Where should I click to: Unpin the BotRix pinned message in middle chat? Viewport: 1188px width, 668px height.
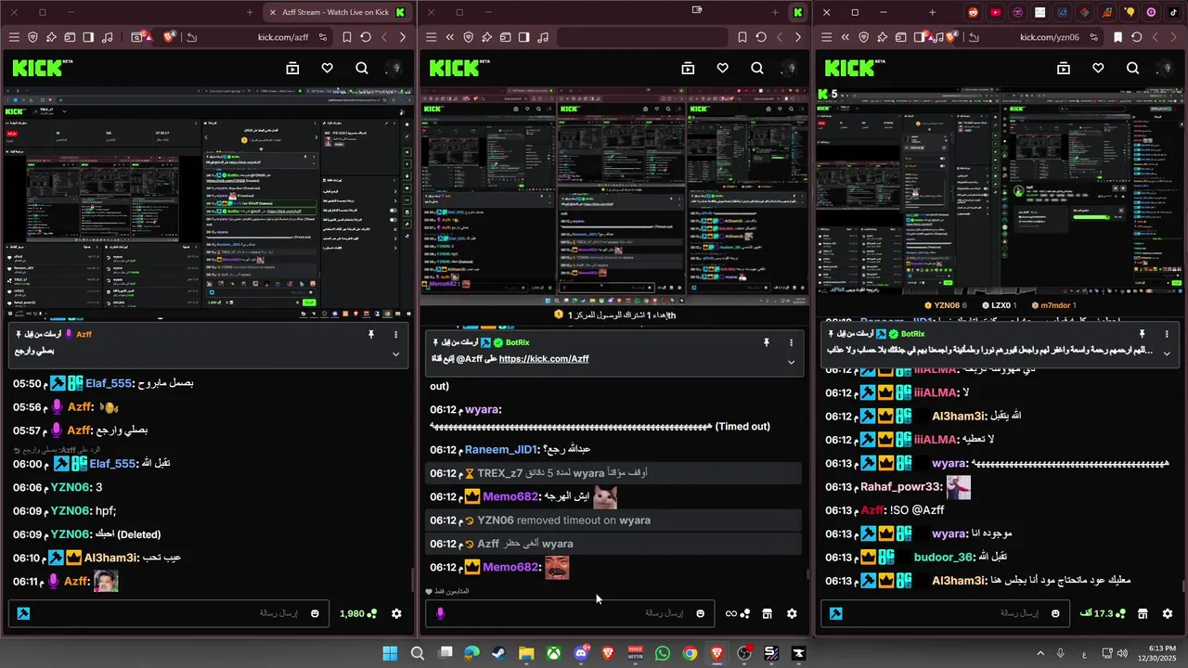766,342
